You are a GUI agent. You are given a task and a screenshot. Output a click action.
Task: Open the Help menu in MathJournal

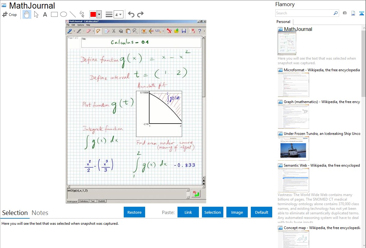(88, 25)
